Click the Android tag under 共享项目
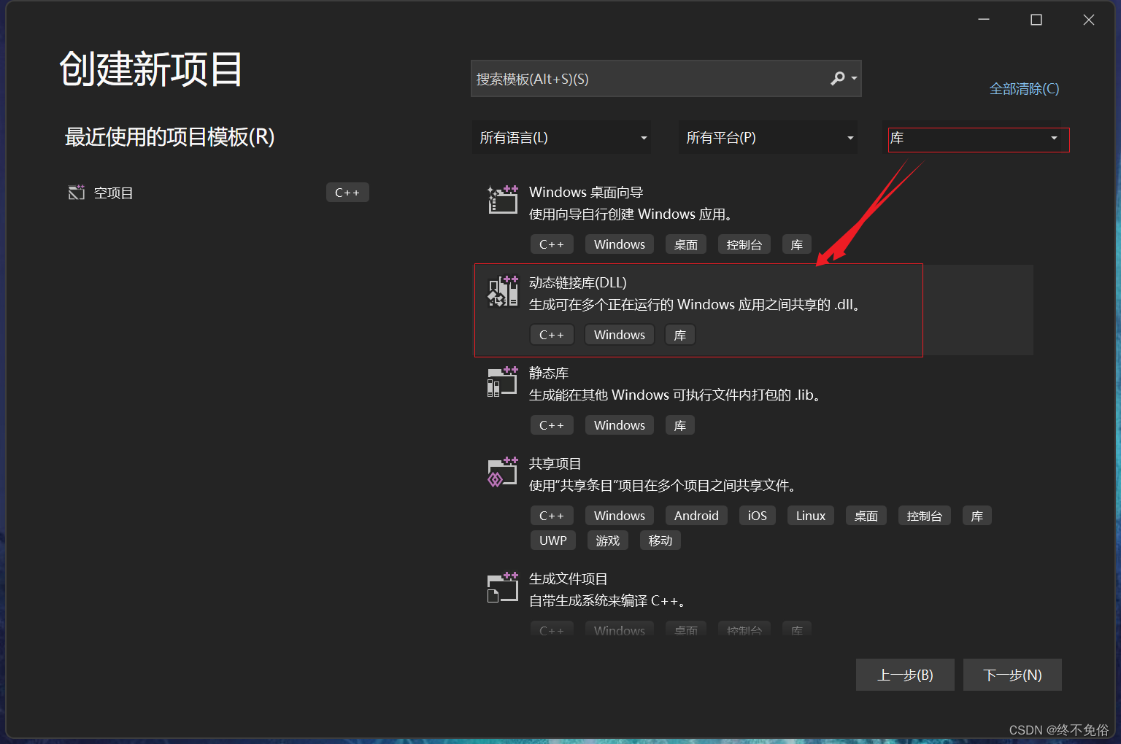 pos(696,516)
